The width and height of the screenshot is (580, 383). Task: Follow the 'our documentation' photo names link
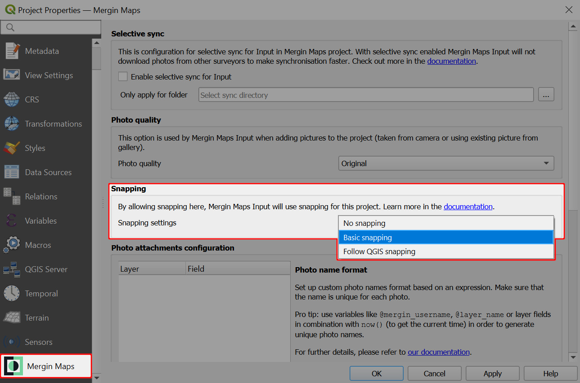tap(439, 352)
